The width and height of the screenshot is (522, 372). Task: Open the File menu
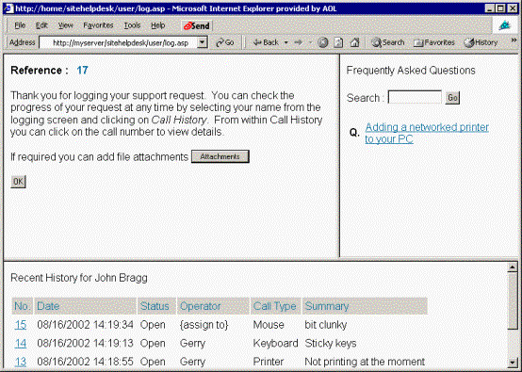(x=20, y=25)
